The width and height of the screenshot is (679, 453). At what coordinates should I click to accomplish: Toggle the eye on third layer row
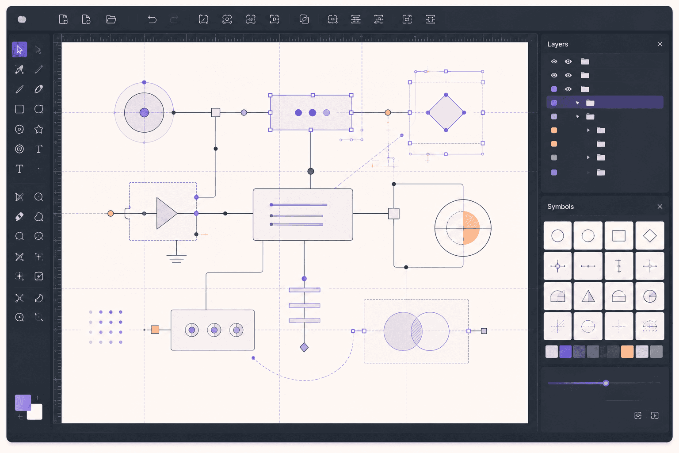[x=568, y=89]
